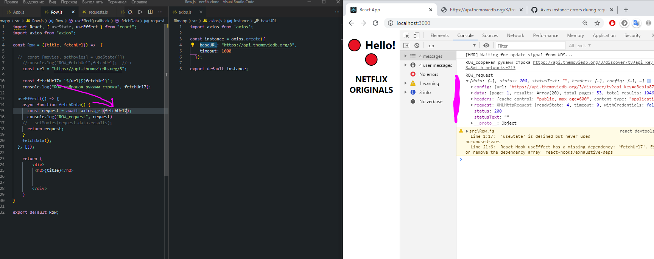Viewport: 654px width, 259px height.
Task: Hide the console sidebar
Action: [x=406, y=45]
